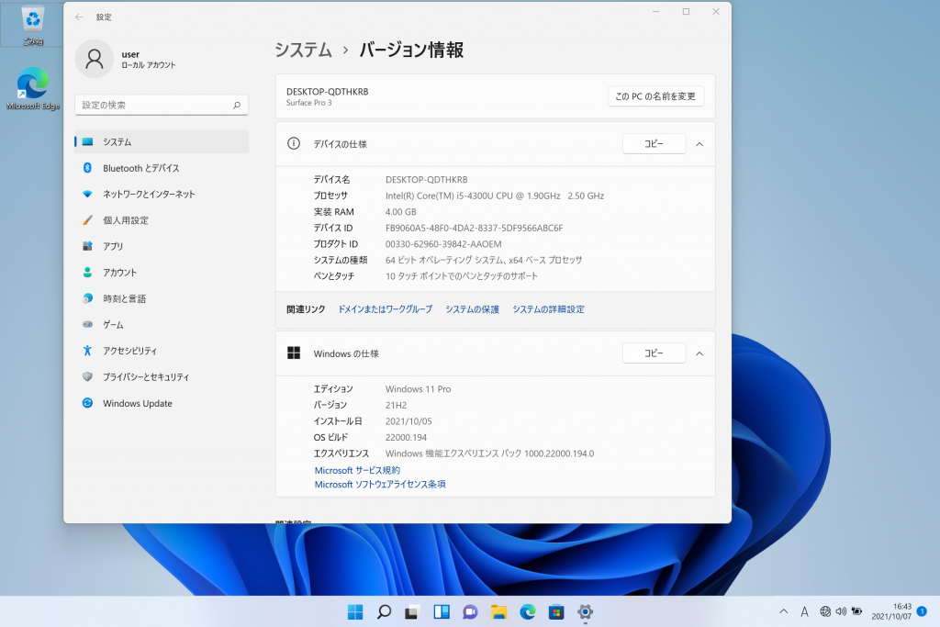The width and height of the screenshot is (940, 627).
Task: Open Windows Update in the sidebar
Action: [x=162, y=403]
